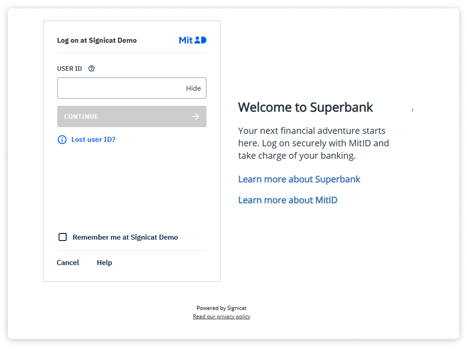Click the MitID logo

pyautogui.click(x=193, y=40)
